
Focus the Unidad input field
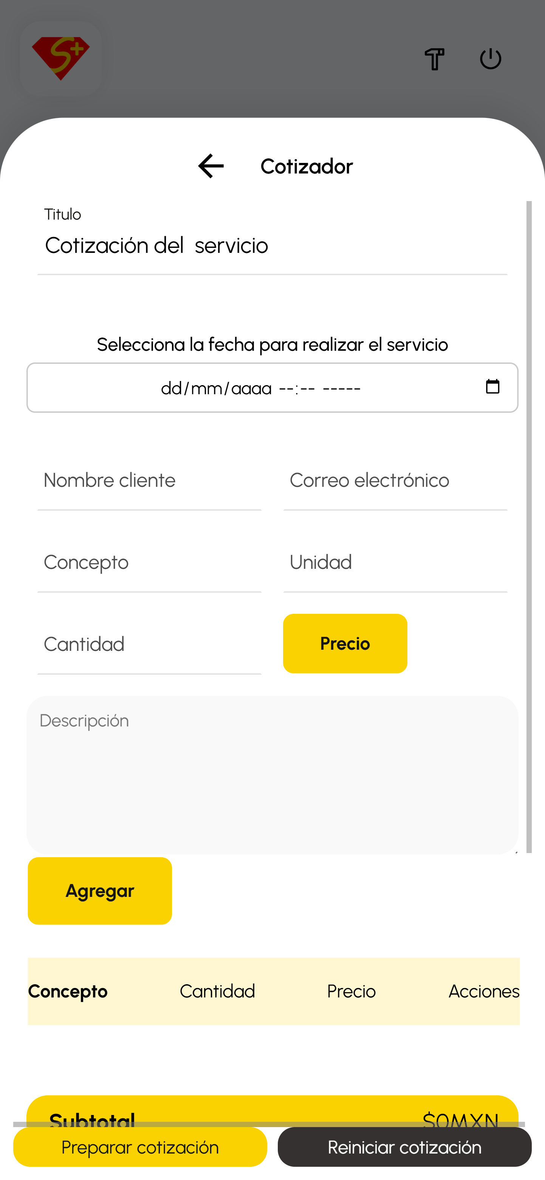(x=395, y=563)
